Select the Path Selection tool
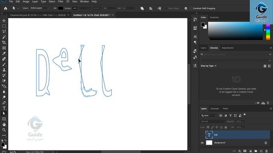Image resolution: width=273 pixels, height=153 pixels. (4, 113)
